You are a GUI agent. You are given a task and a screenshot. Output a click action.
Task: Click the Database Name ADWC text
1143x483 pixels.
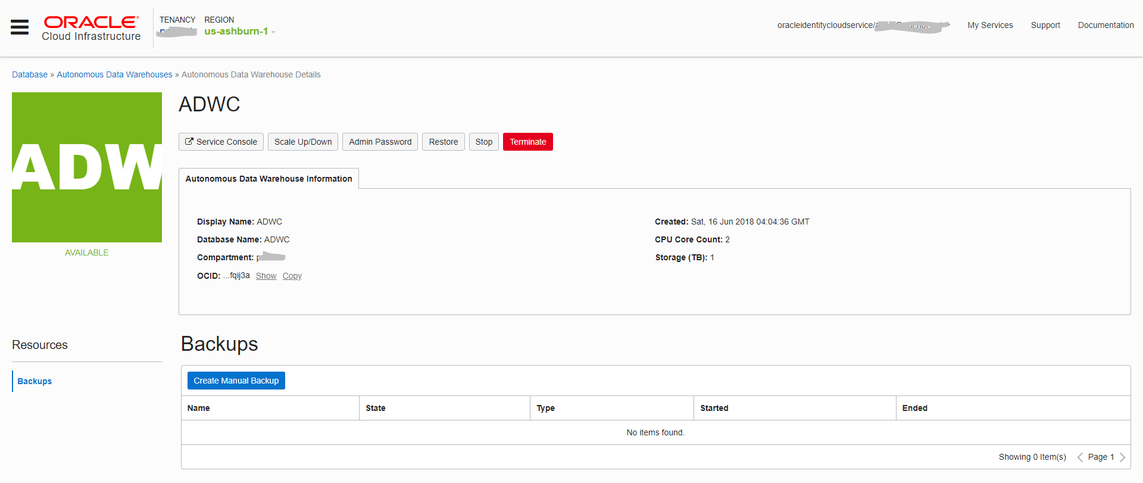277,239
